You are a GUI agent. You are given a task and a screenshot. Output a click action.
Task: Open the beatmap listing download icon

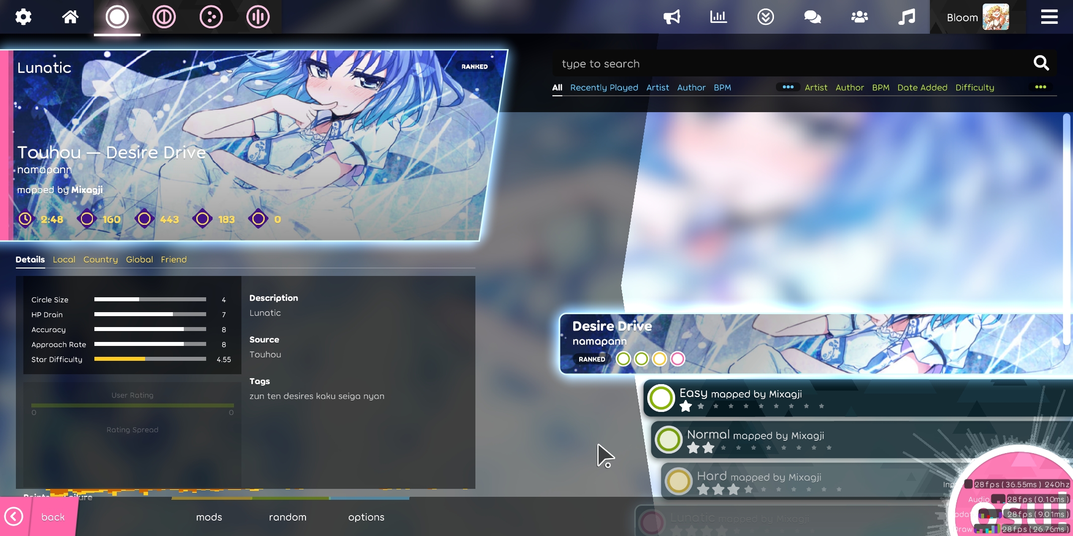pyautogui.click(x=766, y=17)
